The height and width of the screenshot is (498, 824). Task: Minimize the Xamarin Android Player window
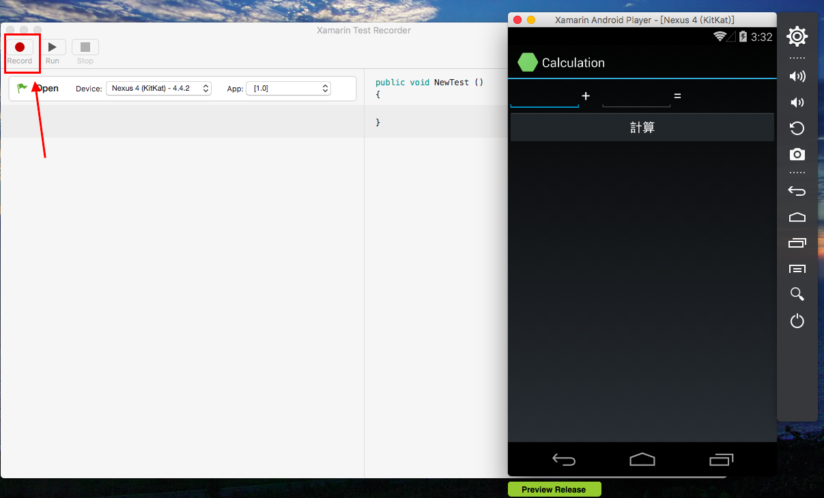pos(531,20)
